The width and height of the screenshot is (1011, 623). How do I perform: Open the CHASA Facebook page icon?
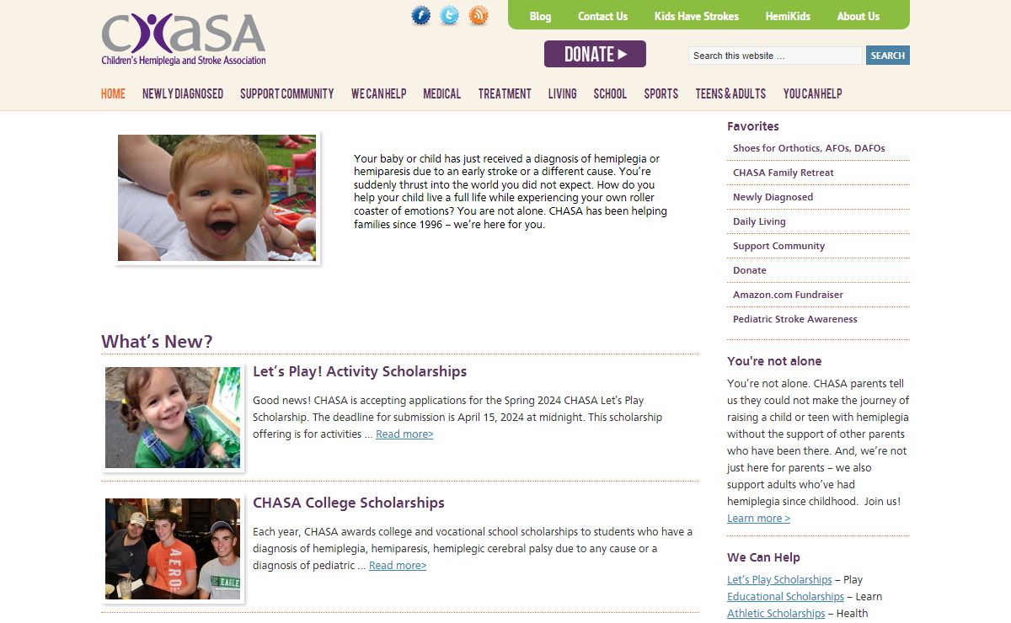coord(421,16)
